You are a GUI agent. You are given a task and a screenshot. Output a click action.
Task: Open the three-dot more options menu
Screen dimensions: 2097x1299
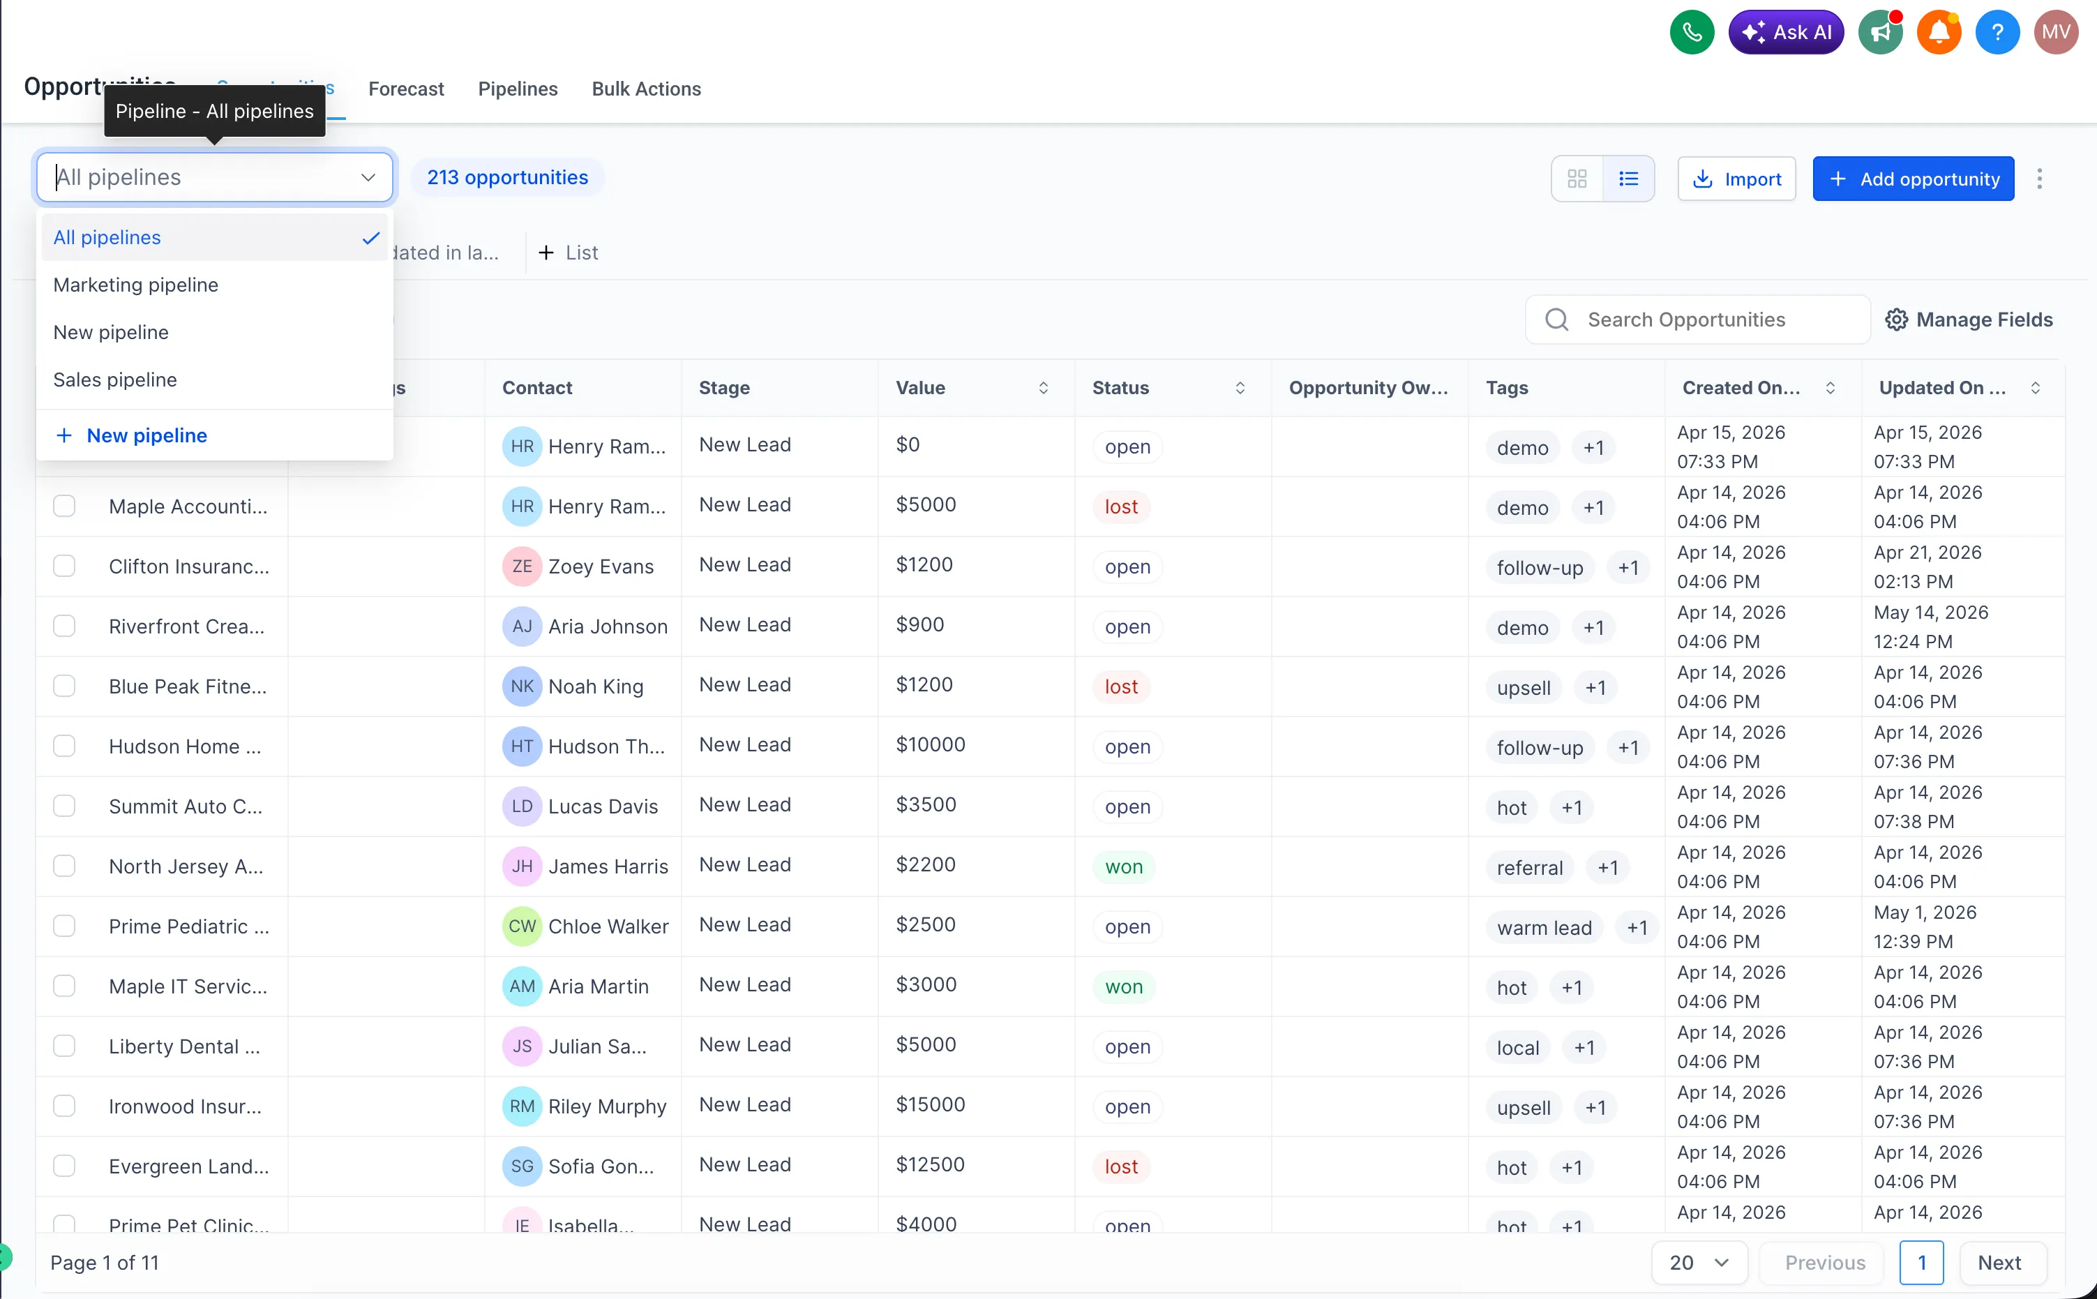[x=2039, y=179]
